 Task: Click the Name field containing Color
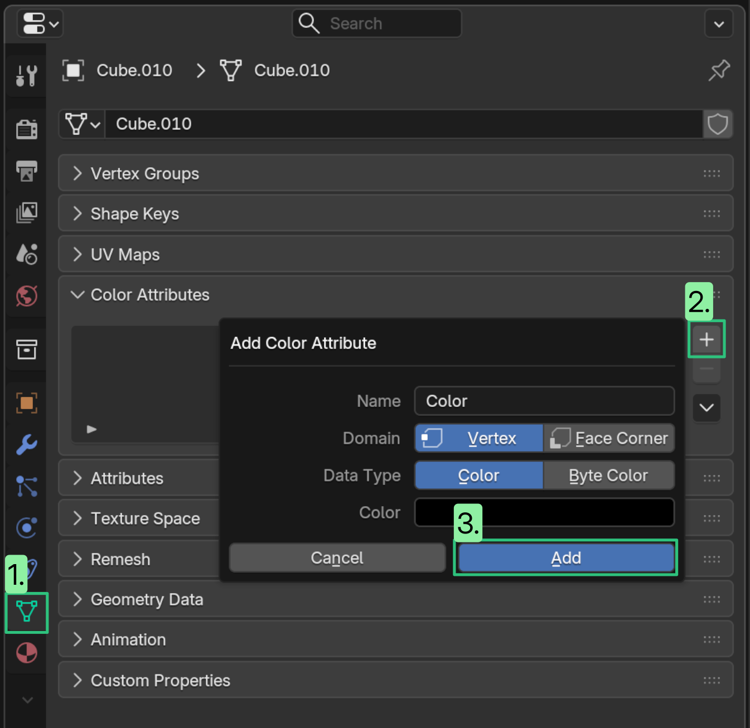point(544,401)
